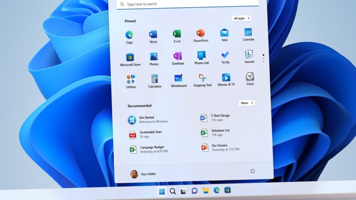Open the Our Oceans presentation
Image resolution: width=356 pixels, height=200 pixels.
220,147
